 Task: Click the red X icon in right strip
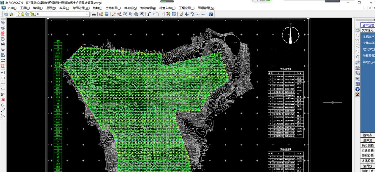357,95
